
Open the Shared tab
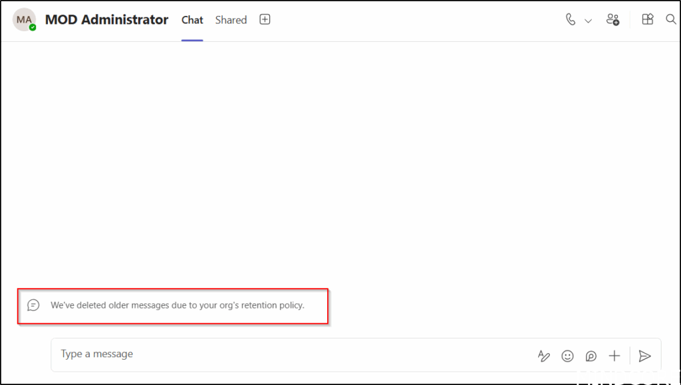click(231, 20)
